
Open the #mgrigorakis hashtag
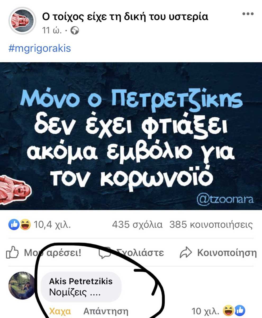tap(40, 48)
